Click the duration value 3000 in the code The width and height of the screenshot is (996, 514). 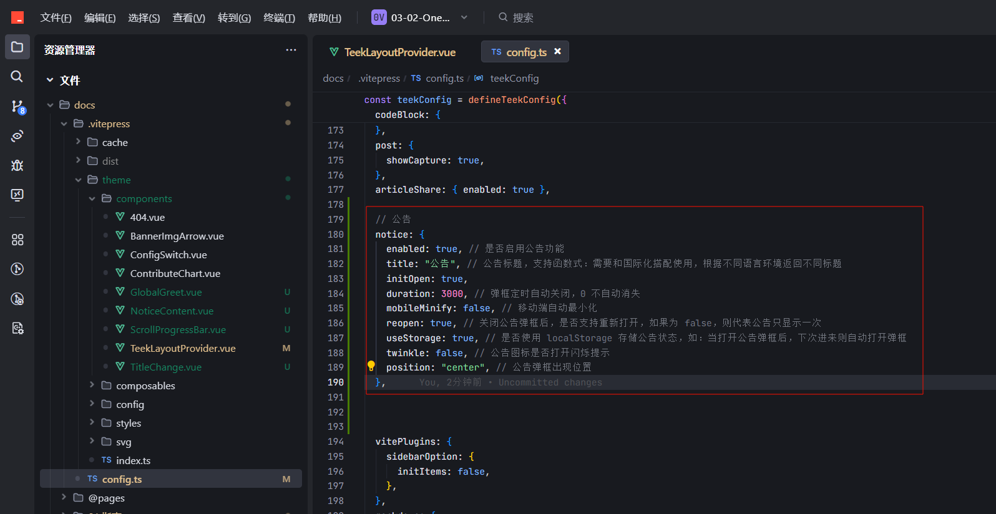[x=452, y=294]
